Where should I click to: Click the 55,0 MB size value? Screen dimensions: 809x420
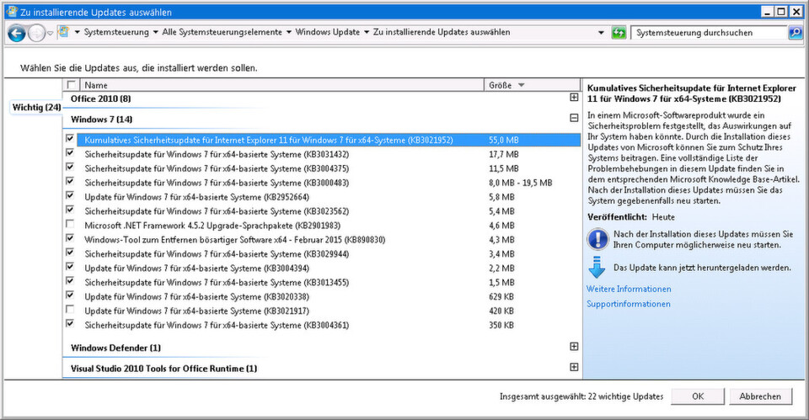[504, 140]
